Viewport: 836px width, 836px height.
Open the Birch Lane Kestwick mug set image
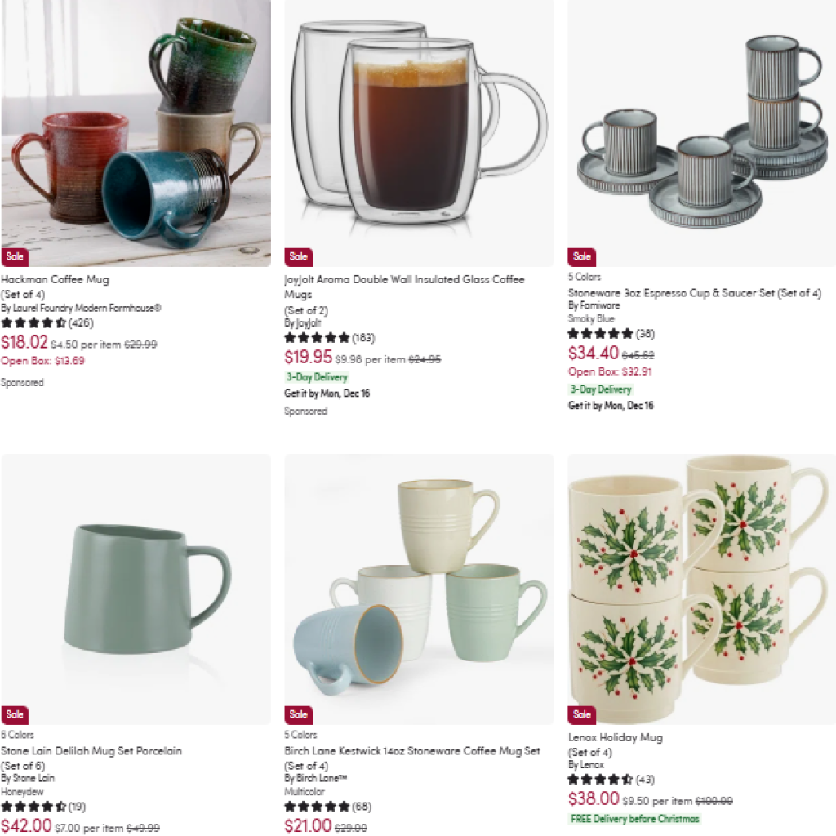pyautogui.click(x=419, y=589)
